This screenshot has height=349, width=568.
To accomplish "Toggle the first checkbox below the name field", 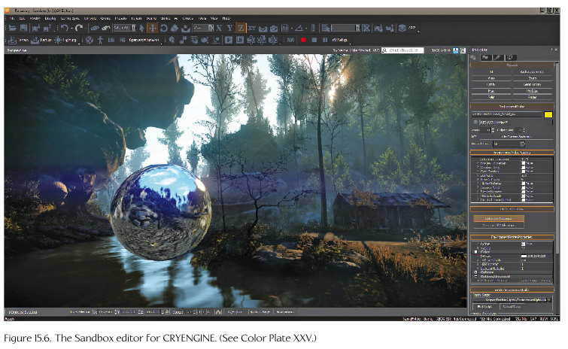I will (474, 122).
